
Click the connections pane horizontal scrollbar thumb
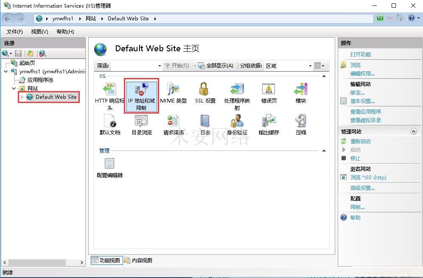click(x=37, y=262)
